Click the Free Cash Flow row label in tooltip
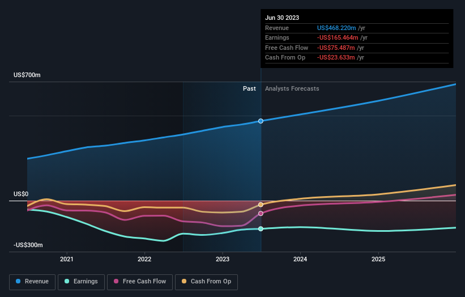The image size is (465, 297). (x=287, y=48)
